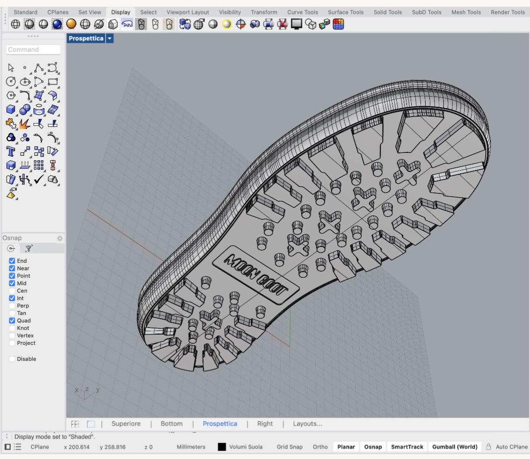Uncheck the End osnap checkbox
The height and width of the screenshot is (459, 530).
pos(12,260)
